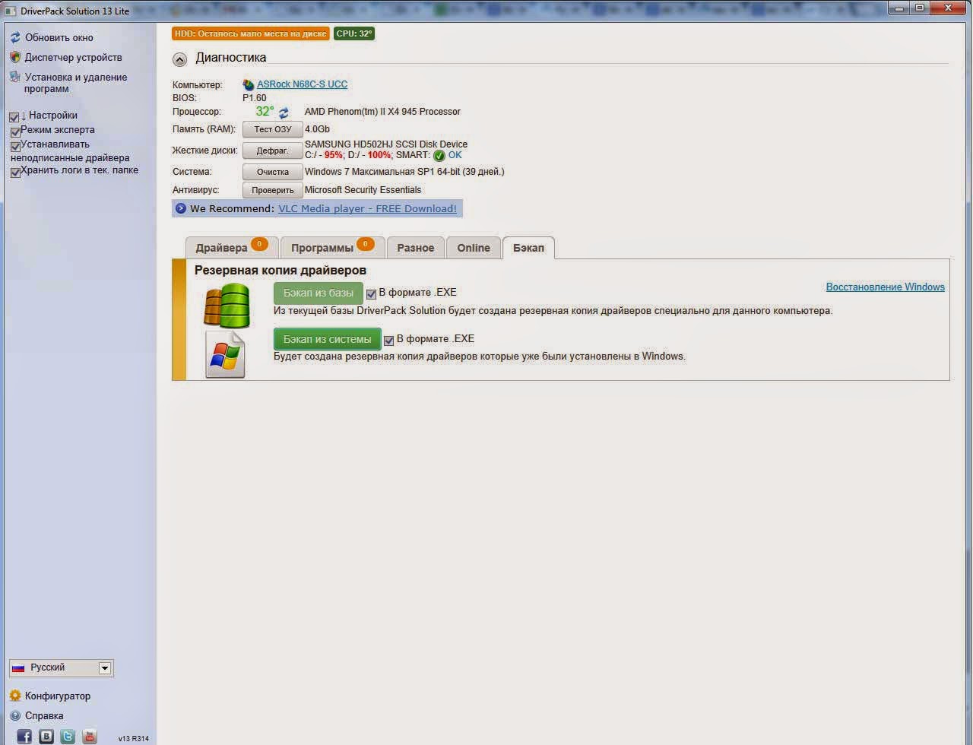
Task: Open VLC Media player FREE Download link
Action: click(x=368, y=208)
